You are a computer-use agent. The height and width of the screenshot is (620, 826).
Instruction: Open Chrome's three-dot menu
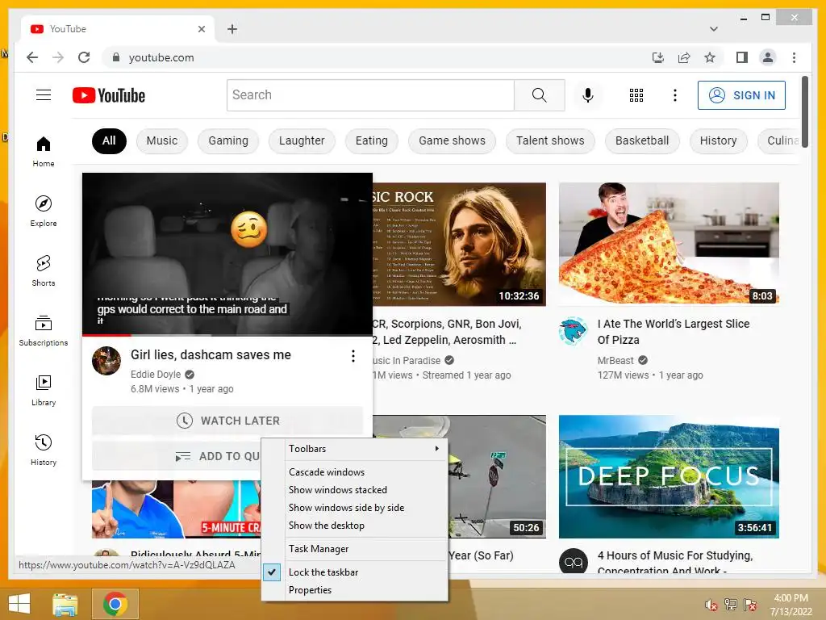794,57
